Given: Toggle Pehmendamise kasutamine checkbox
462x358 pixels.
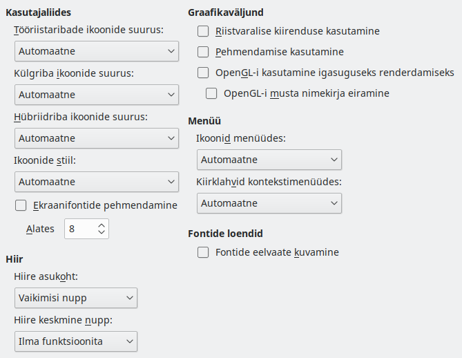Looking at the screenshot, I should (x=203, y=52).
